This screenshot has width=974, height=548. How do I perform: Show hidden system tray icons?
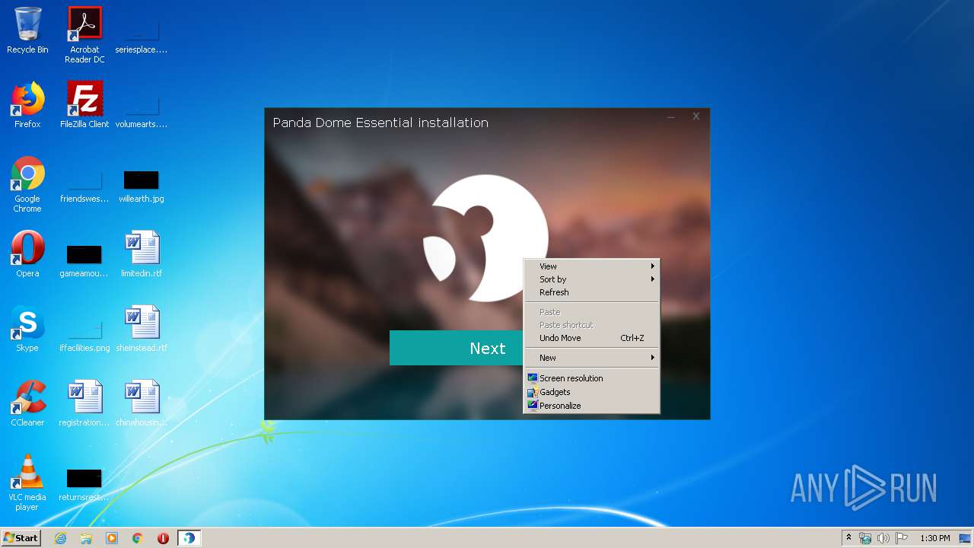coord(848,538)
